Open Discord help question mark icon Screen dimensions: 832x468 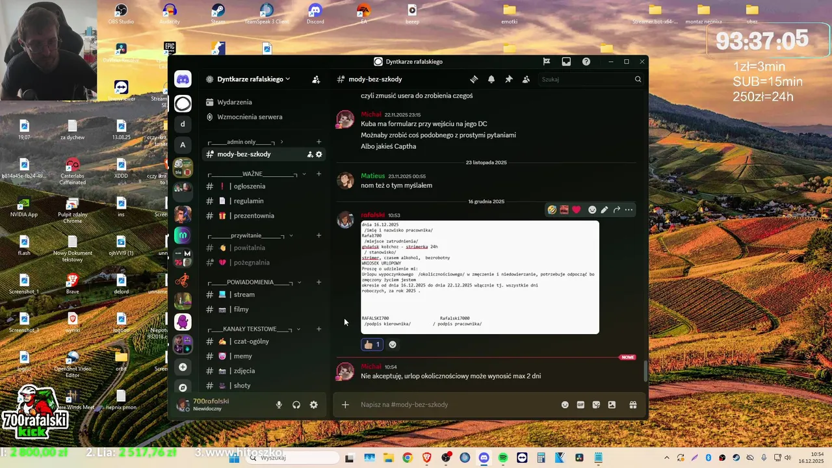tap(586, 62)
